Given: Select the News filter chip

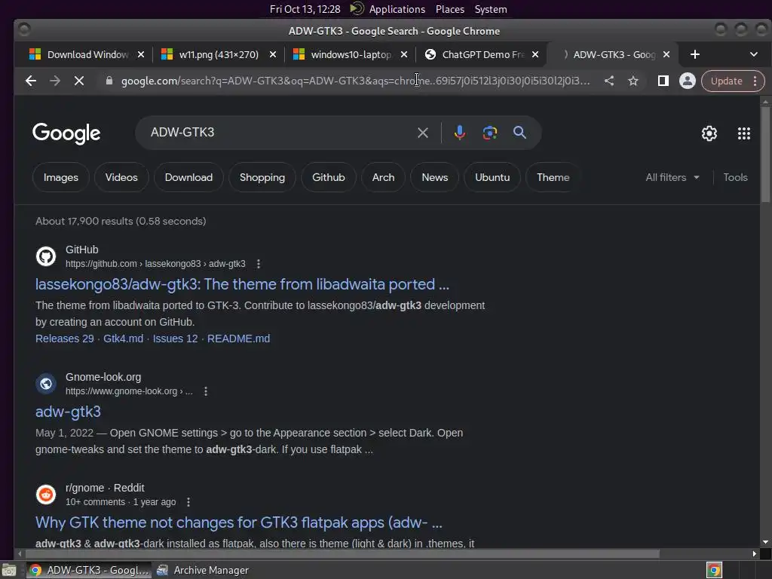Looking at the screenshot, I should pos(435,177).
